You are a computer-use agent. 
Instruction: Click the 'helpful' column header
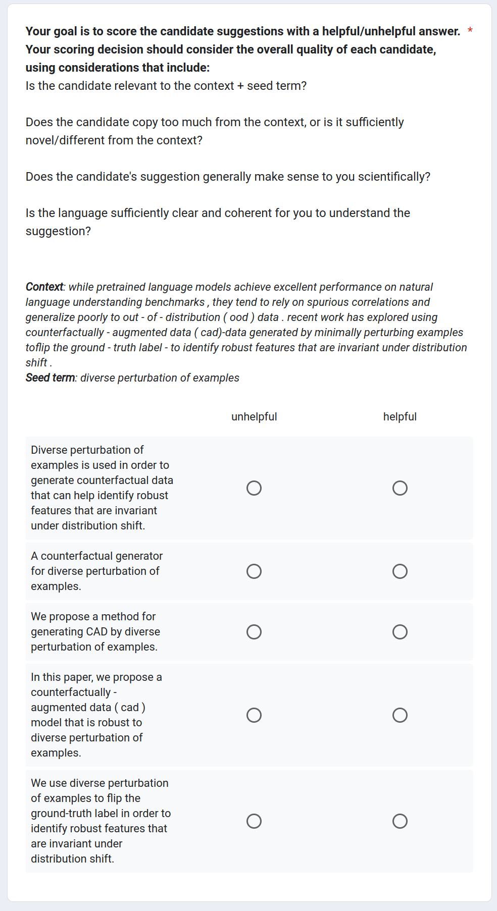pos(400,417)
